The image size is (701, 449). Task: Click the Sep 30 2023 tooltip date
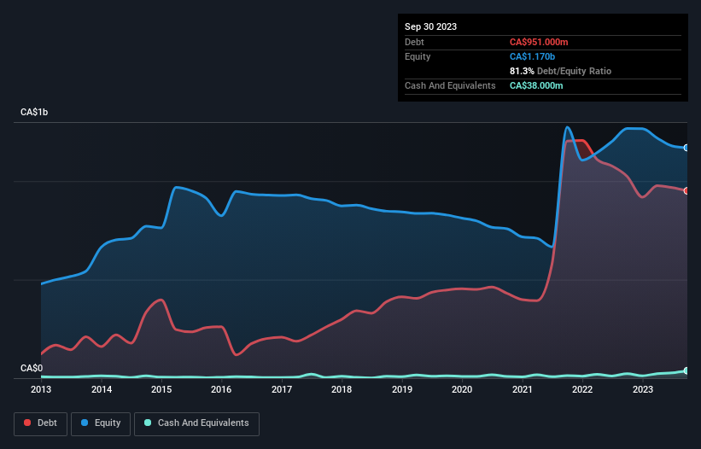coord(430,26)
